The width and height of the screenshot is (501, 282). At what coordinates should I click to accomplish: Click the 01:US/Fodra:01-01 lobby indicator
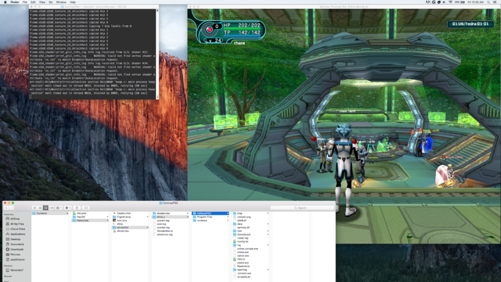[470, 24]
